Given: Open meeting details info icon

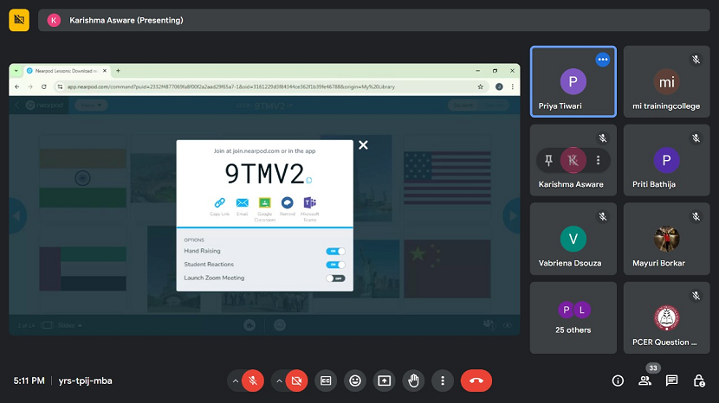Looking at the screenshot, I should point(618,381).
